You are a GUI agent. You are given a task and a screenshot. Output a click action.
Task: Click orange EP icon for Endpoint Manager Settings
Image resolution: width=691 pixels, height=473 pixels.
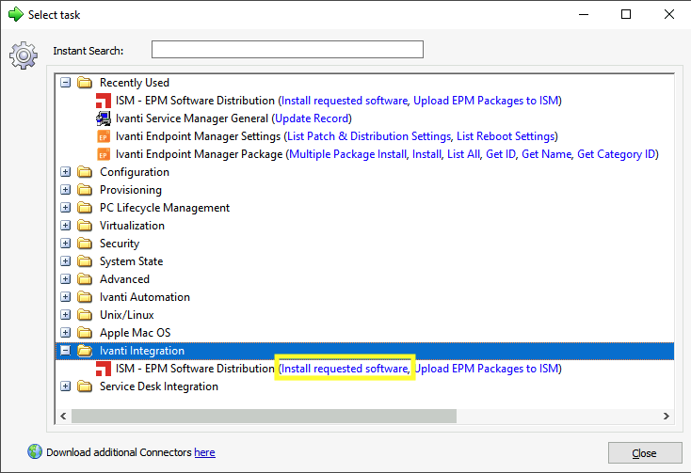tap(104, 136)
